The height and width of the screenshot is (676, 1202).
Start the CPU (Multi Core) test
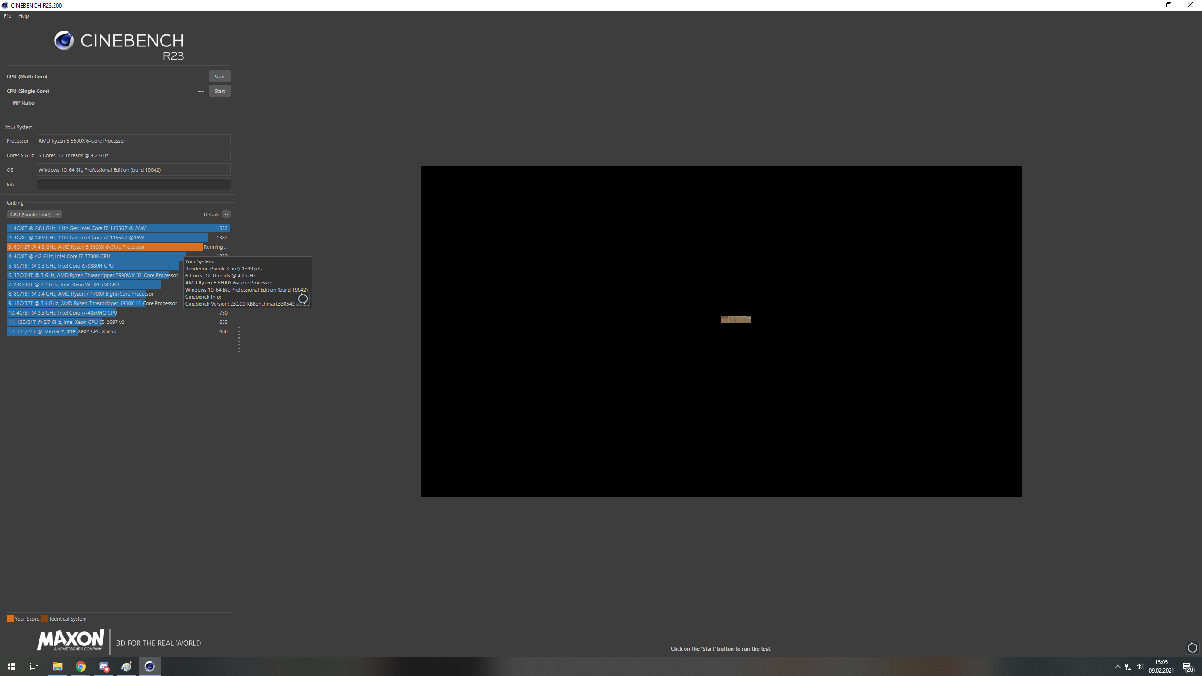click(219, 77)
